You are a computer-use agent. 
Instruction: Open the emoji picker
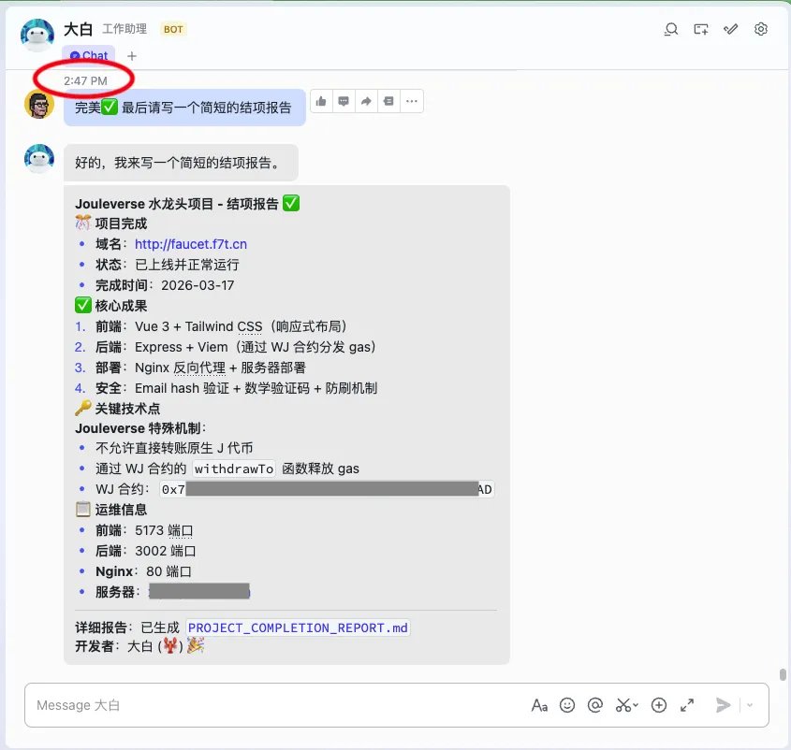coord(567,705)
